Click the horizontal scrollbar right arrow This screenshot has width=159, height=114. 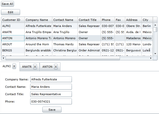(151, 58)
